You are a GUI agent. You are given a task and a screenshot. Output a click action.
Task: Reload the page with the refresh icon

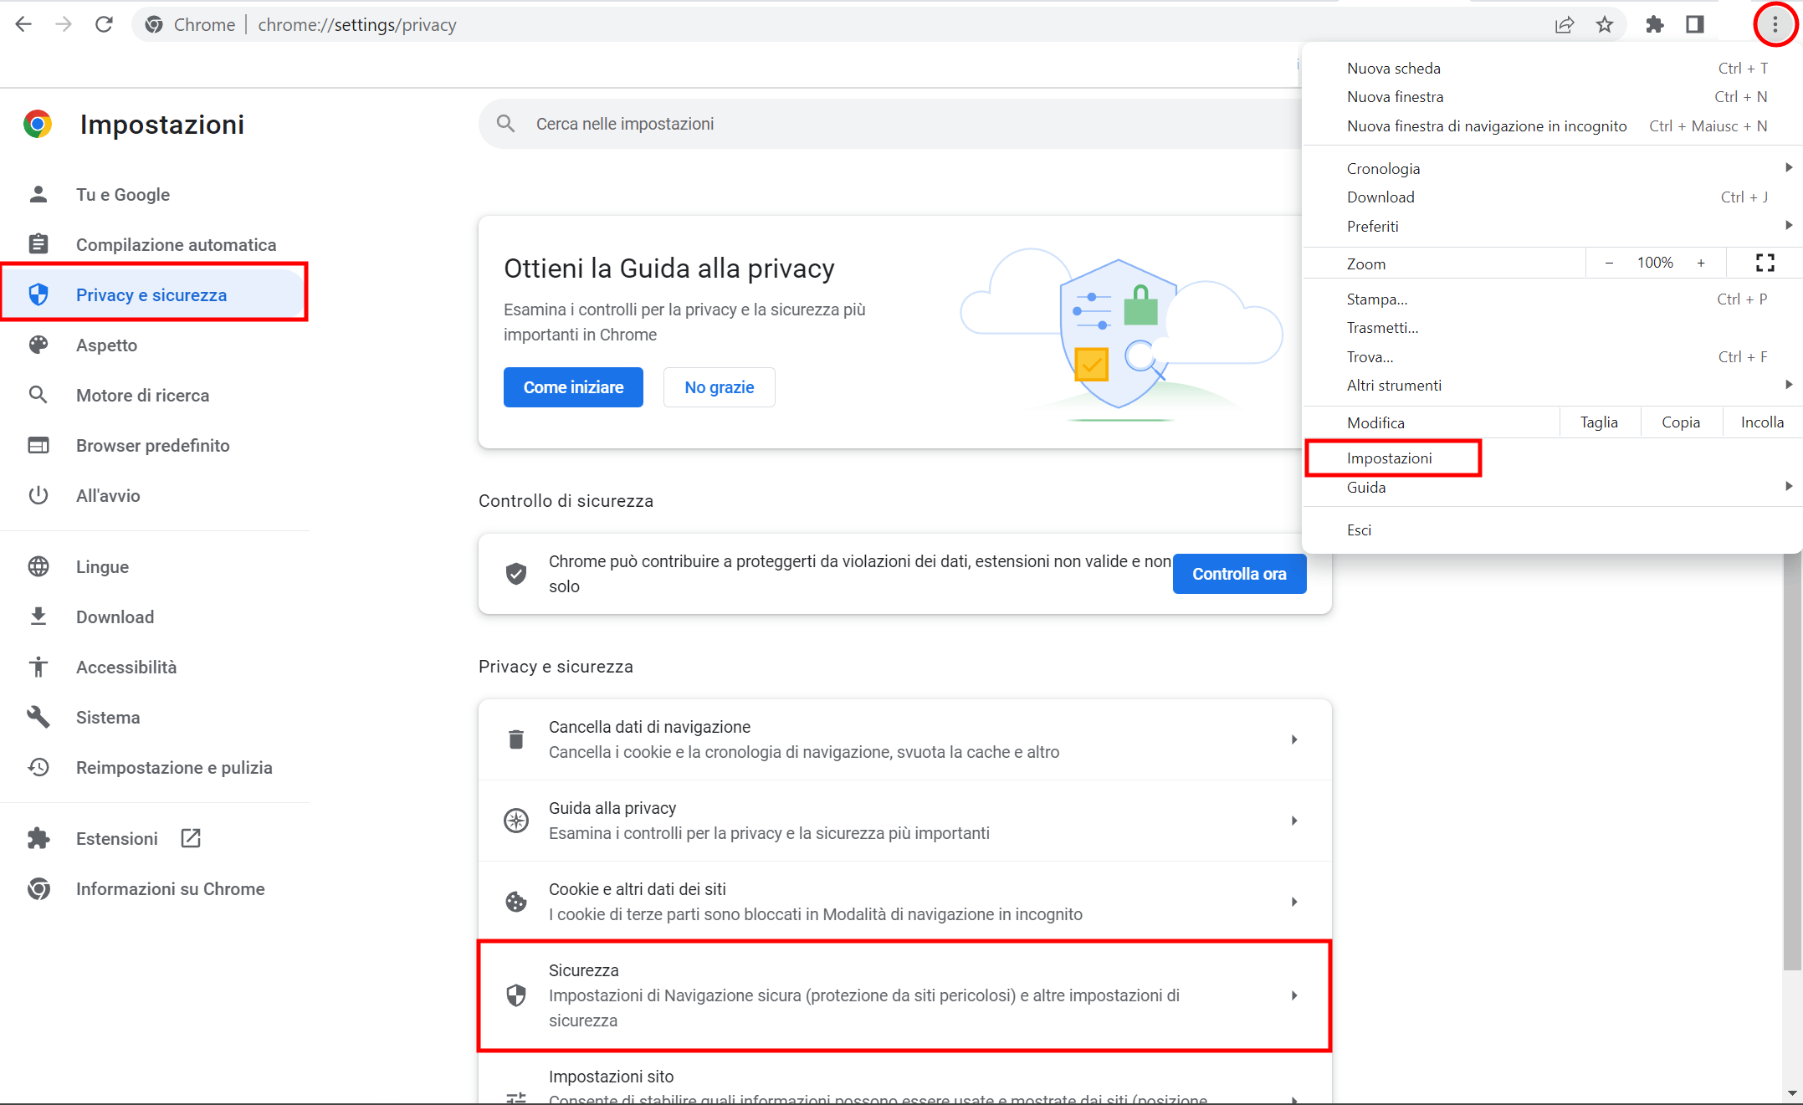pyautogui.click(x=104, y=24)
